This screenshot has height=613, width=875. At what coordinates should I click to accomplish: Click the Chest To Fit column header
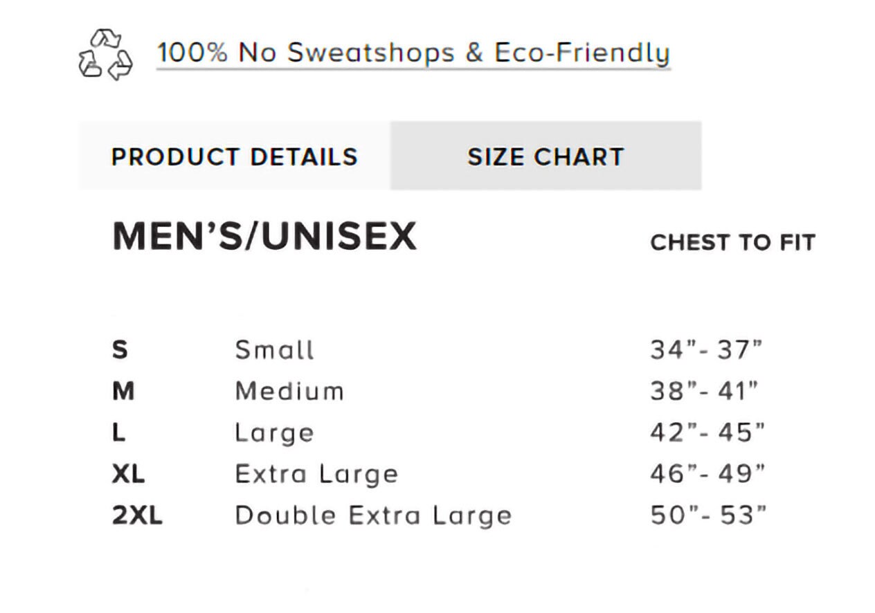(733, 243)
